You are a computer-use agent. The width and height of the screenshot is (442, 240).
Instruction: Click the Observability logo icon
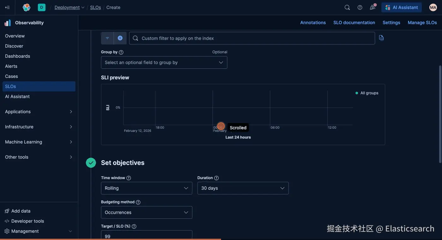[8, 23]
